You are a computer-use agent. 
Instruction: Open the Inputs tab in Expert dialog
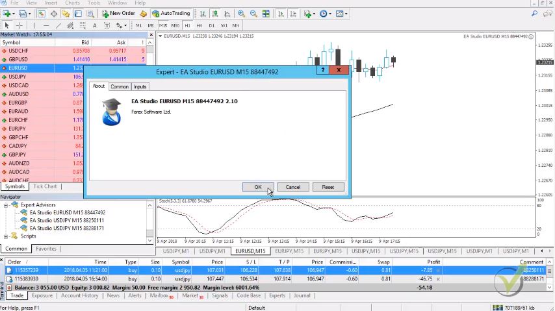click(140, 87)
